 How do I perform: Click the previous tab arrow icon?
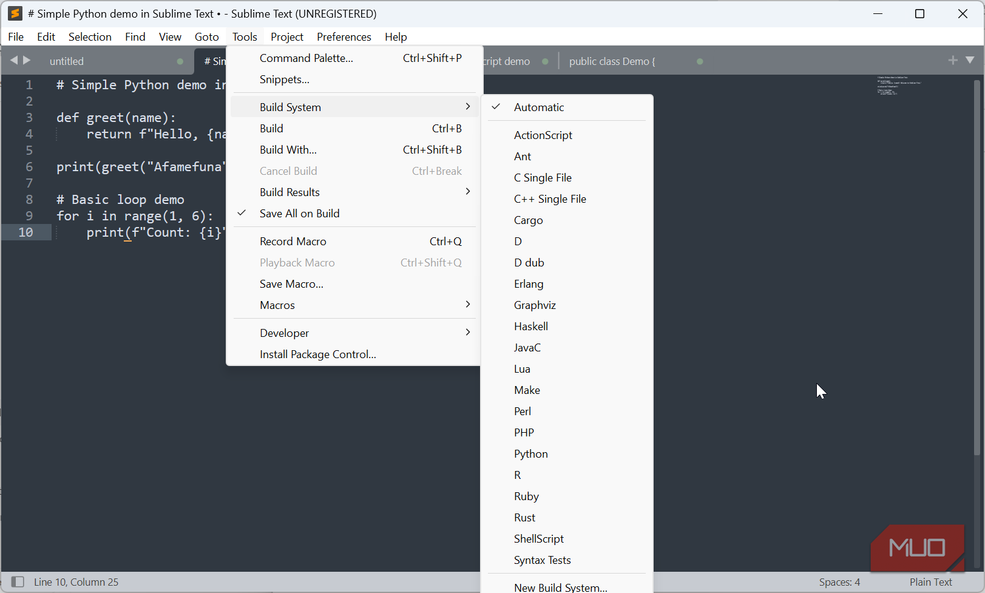click(x=14, y=60)
